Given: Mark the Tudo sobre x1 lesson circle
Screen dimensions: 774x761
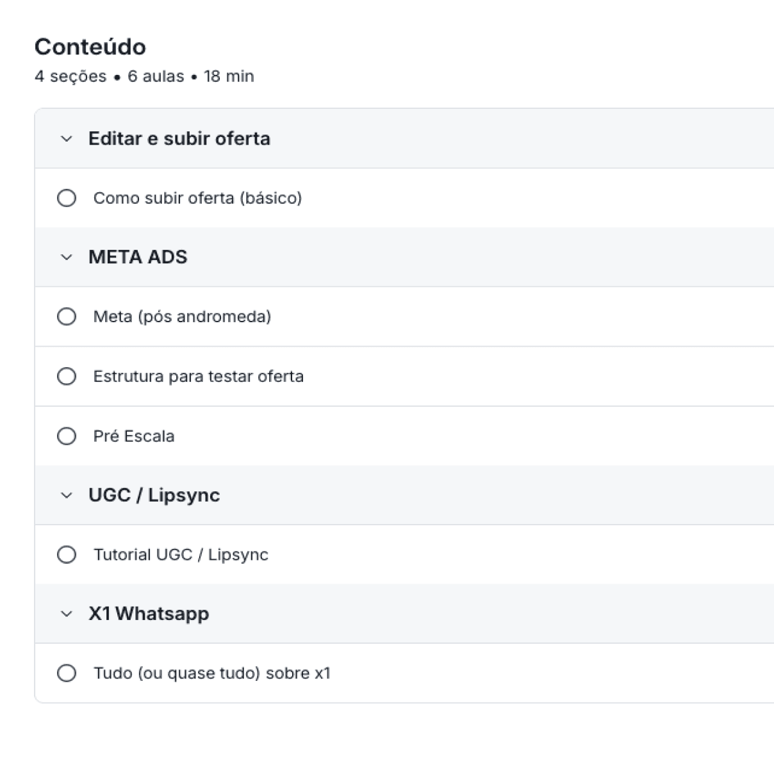Looking at the screenshot, I should pos(67,673).
